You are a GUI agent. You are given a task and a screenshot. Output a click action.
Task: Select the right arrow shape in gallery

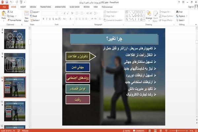(x=136, y=16)
